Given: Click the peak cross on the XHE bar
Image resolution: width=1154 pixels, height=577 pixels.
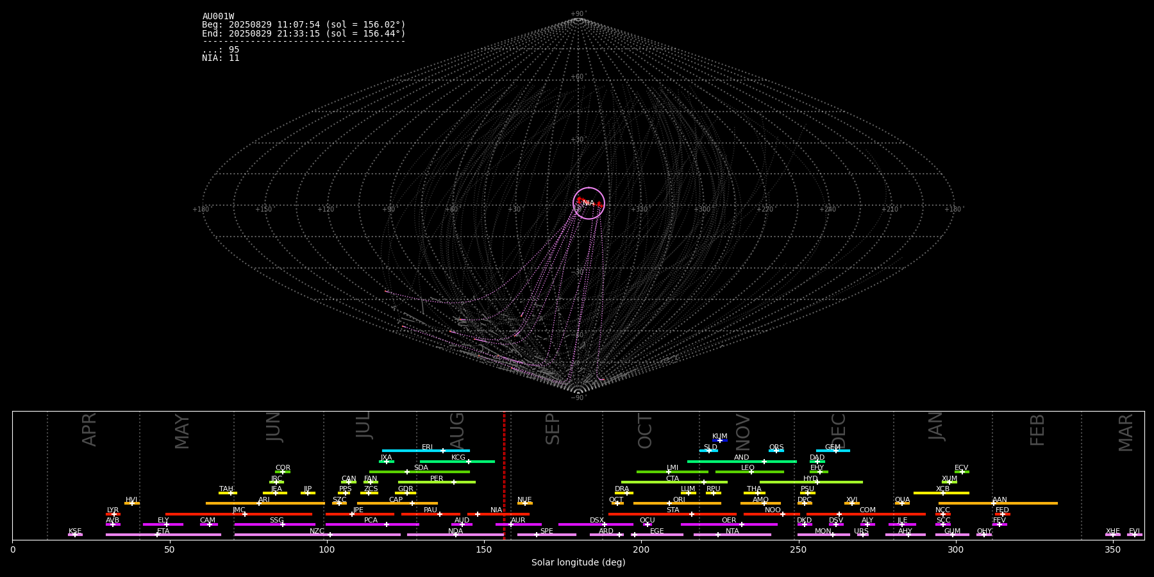Looking at the screenshot, I should tap(1113, 535).
